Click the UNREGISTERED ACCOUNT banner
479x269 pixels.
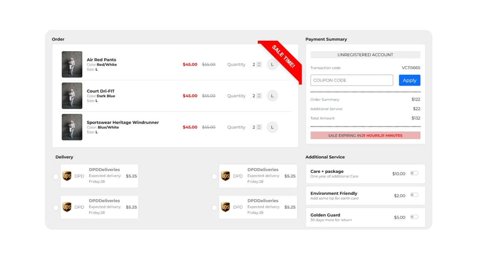click(x=365, y=55)
